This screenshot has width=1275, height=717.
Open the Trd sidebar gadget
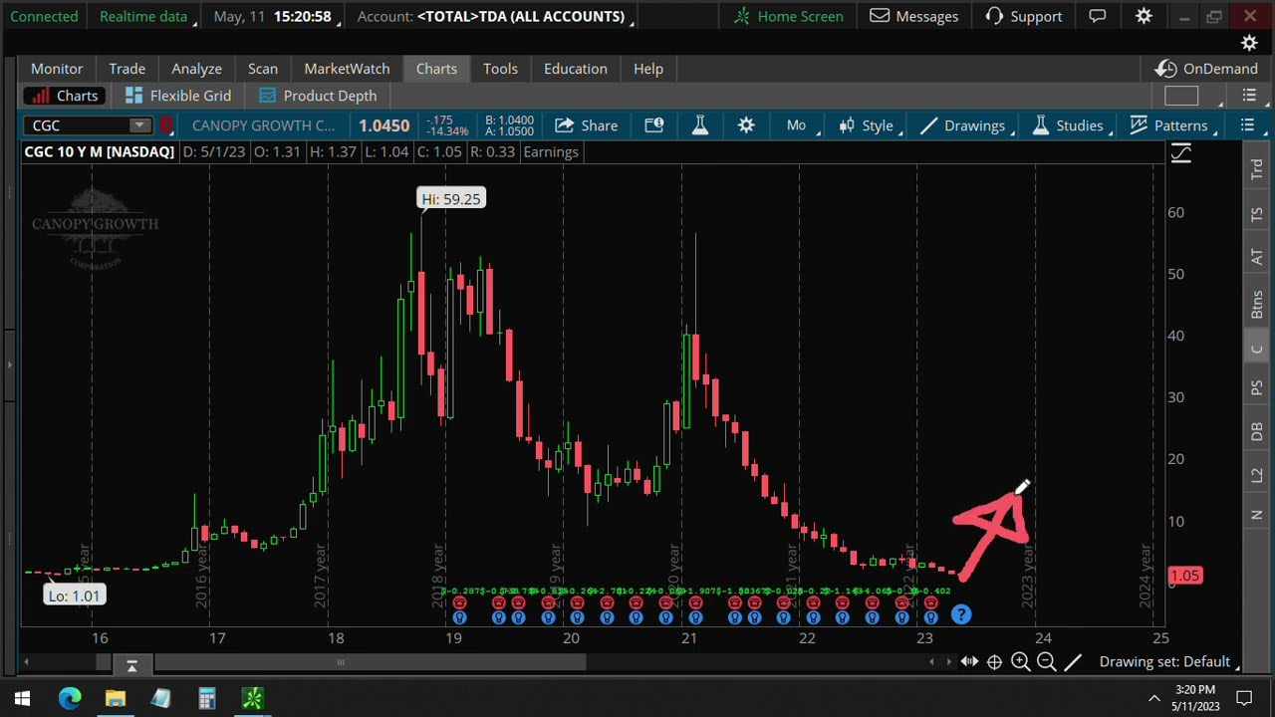click(x=1256, y=169)
